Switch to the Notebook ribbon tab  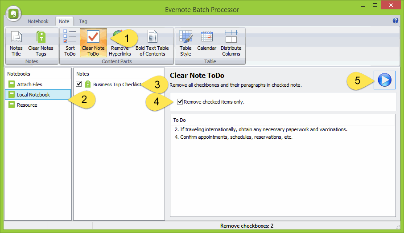coord(38,21)
